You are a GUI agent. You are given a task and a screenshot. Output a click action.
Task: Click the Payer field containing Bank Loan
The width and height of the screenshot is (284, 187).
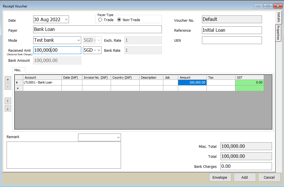click(x=98, y=29)
